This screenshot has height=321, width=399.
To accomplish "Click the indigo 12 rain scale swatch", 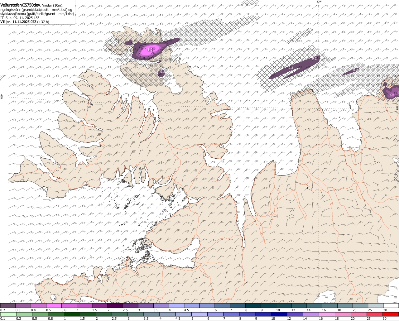I will 295,314.
